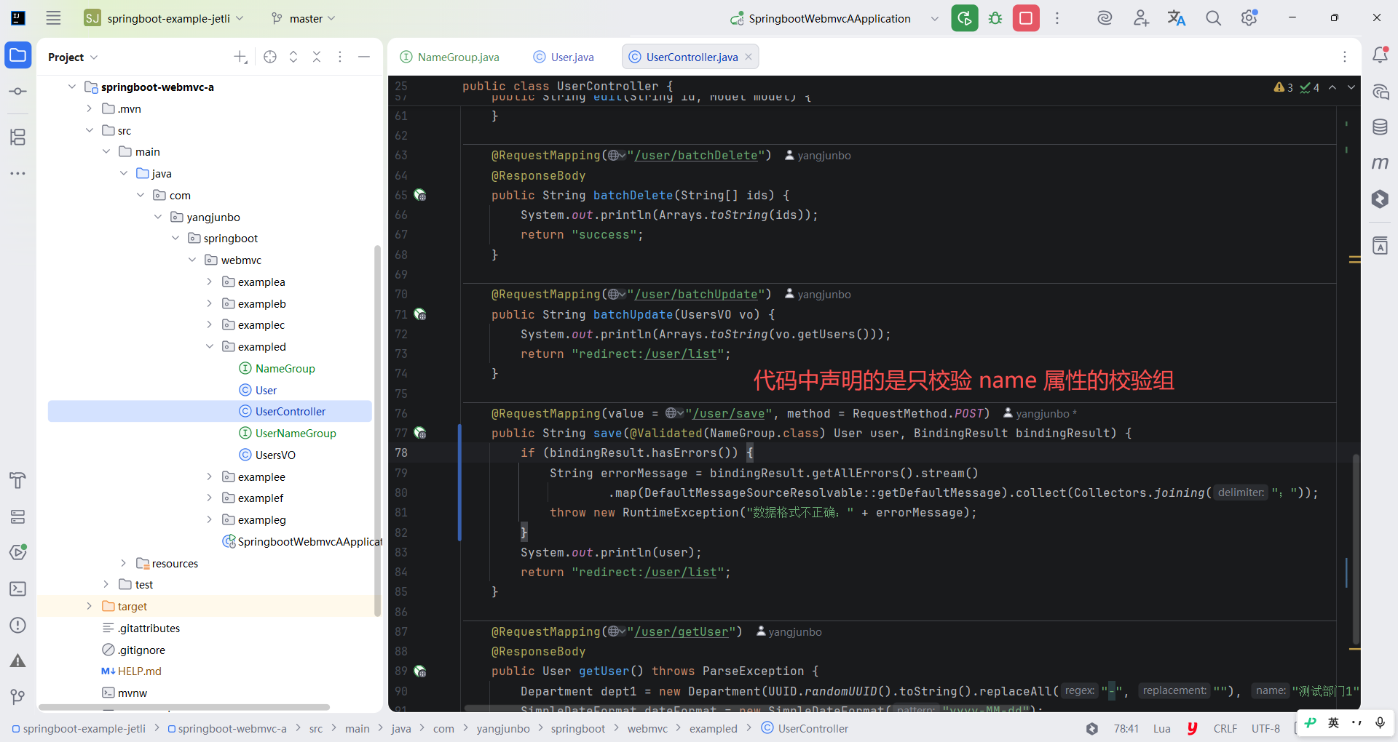Viewport: 1398px width, 742px height.
Task: Click webmvc breadcrumb in navigation bar
Action: (x=647, y=728)
